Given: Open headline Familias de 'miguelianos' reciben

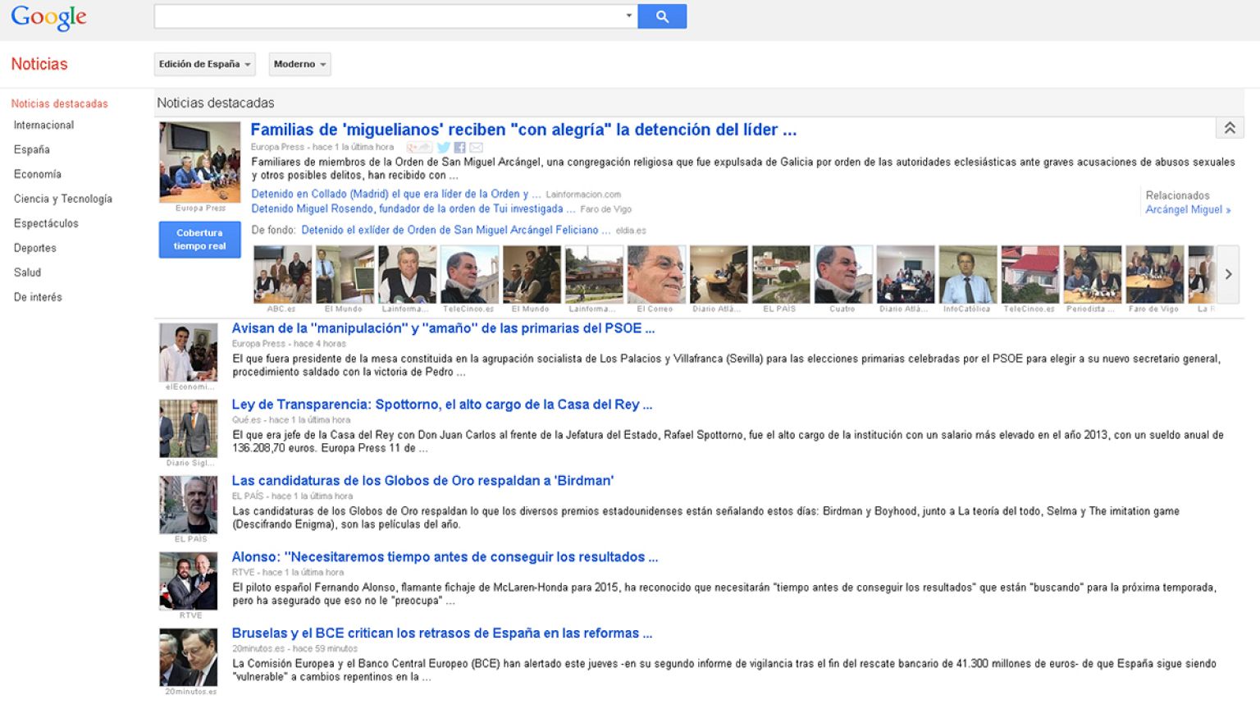Looking at the screenshot, I should (x=523, y=130).
